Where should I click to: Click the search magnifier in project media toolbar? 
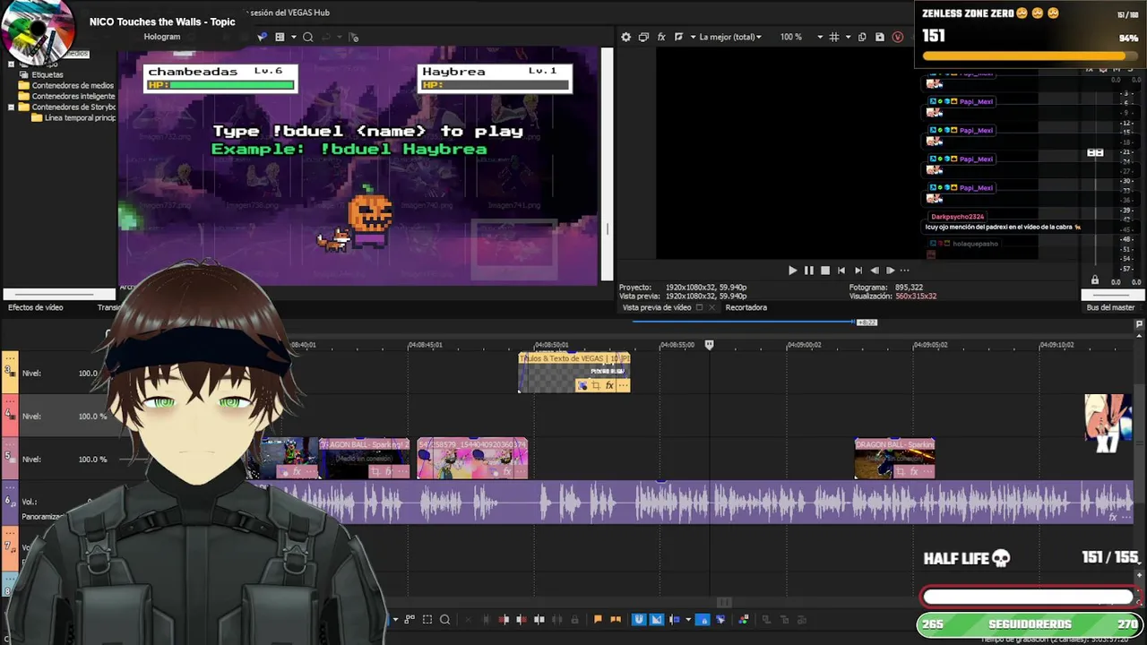click(307, 37)
